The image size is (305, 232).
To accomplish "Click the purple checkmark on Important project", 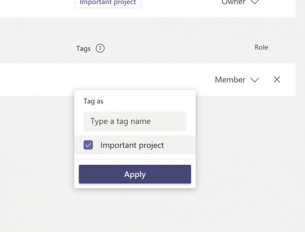I will coord(88,145).
